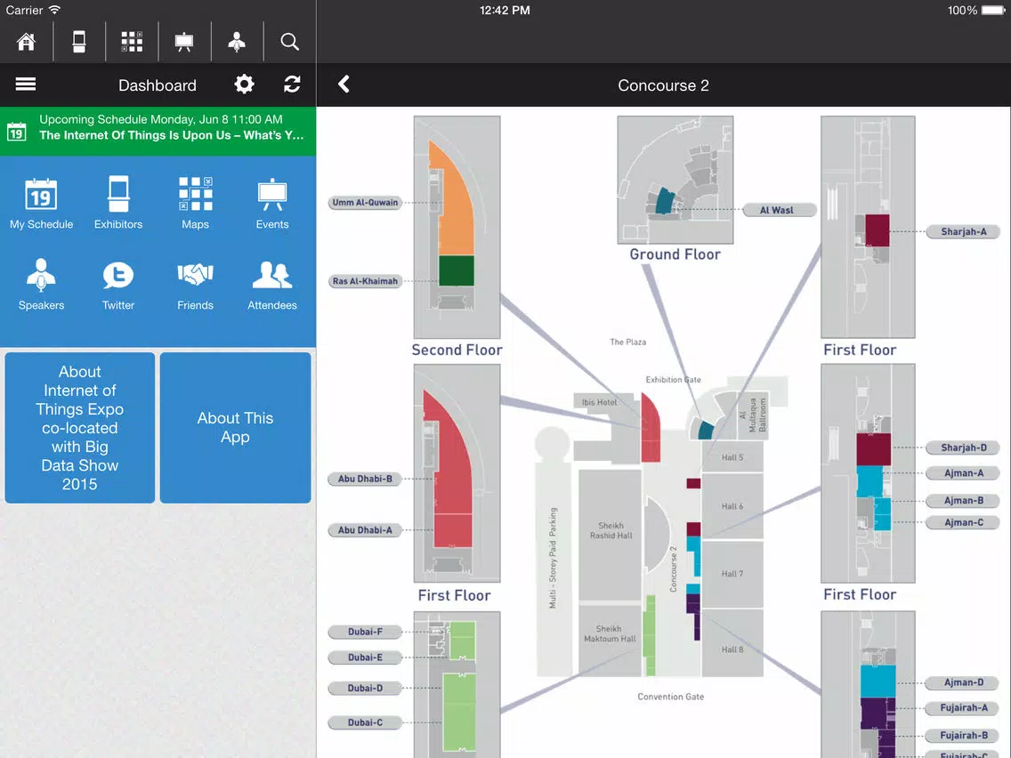The image size is (1011, 758).
Task: Open About Internet of Things Expo tile
Action: [x=80, y=427]
